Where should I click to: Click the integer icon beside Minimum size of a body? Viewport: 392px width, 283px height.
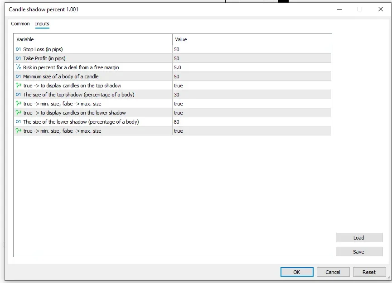(18, 77)
